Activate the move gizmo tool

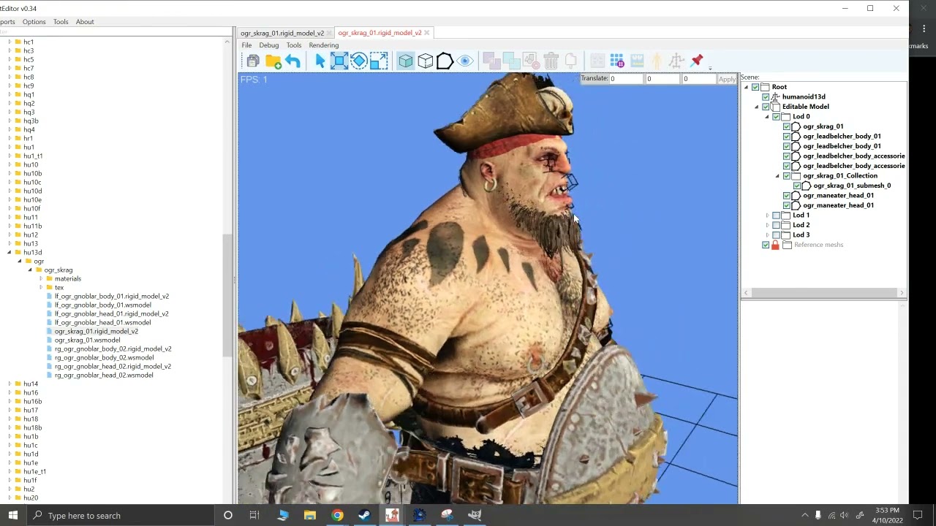coord(339,61)
